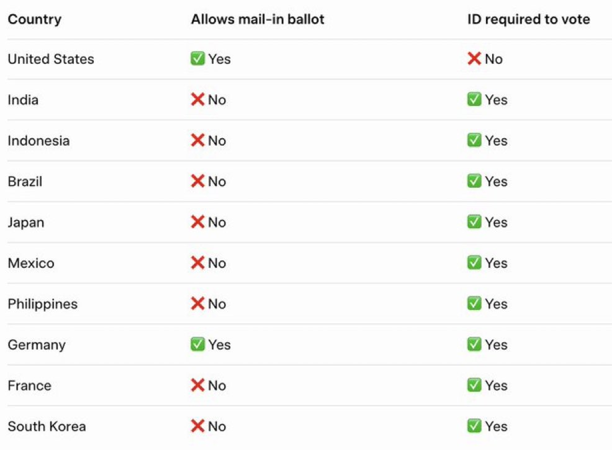The width and height of the screenshot is (612, 450).
Task: Click the green checkmark in Mexico ID cell
Action: (x=474, y=263)
